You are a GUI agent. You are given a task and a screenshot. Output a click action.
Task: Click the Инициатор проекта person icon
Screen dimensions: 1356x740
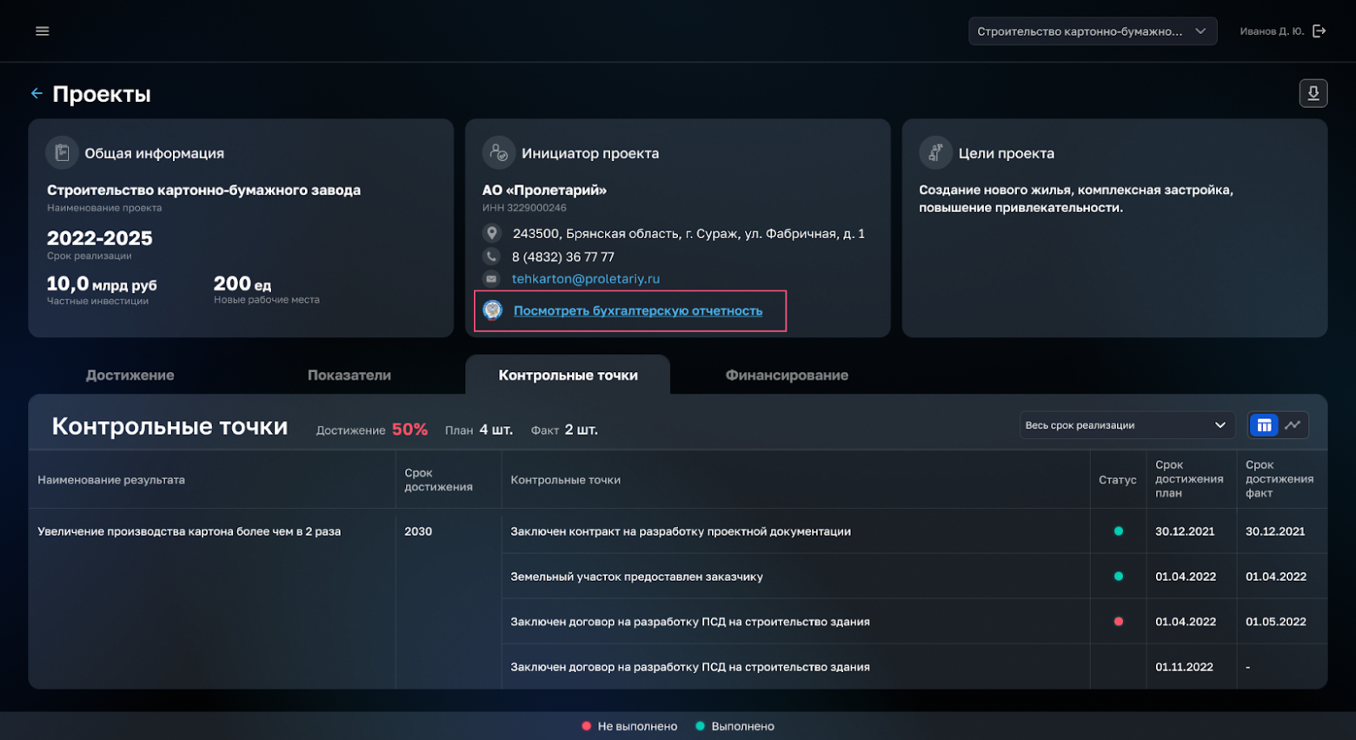(498, 153)
